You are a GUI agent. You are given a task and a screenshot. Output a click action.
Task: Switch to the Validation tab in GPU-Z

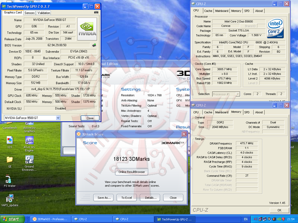click(x=44, y=13)
